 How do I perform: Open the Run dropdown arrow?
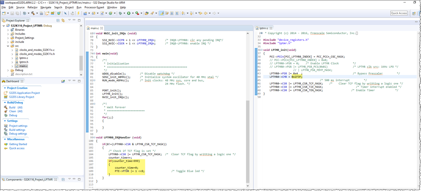pos(133,13)
